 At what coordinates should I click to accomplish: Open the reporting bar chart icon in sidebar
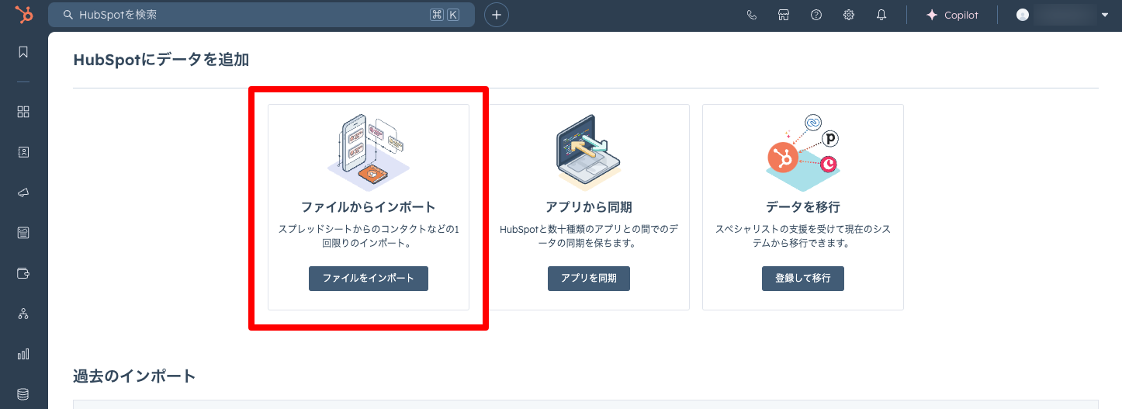[23, 354]
